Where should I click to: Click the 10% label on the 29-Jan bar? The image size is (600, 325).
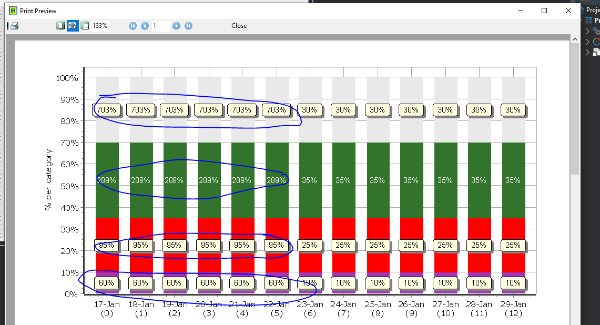pos(513,283)
